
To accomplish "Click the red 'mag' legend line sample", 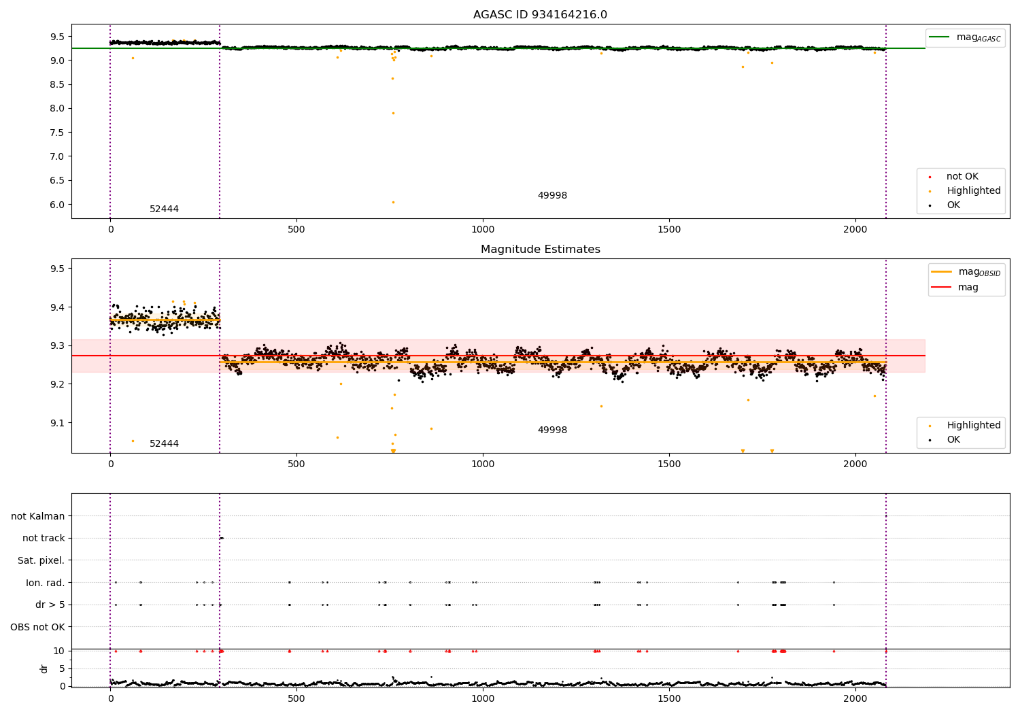I will [x=942, y=288].
